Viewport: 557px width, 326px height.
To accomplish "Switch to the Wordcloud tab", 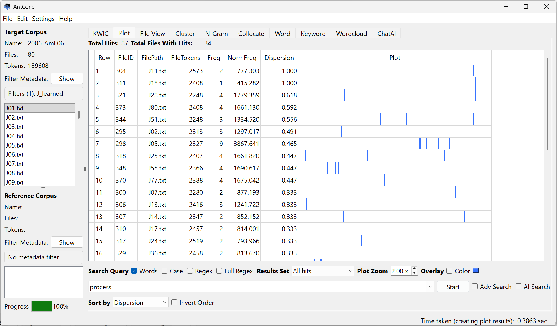I will pyautogui.click(x=351, y=34).
